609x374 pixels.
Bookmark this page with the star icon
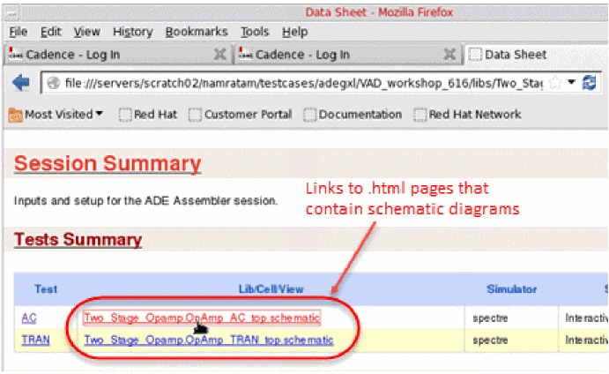click(555, 82)
